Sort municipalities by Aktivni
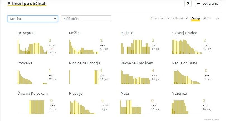The image size is (226, 121). pyautogui.click(x=208, y=18)
